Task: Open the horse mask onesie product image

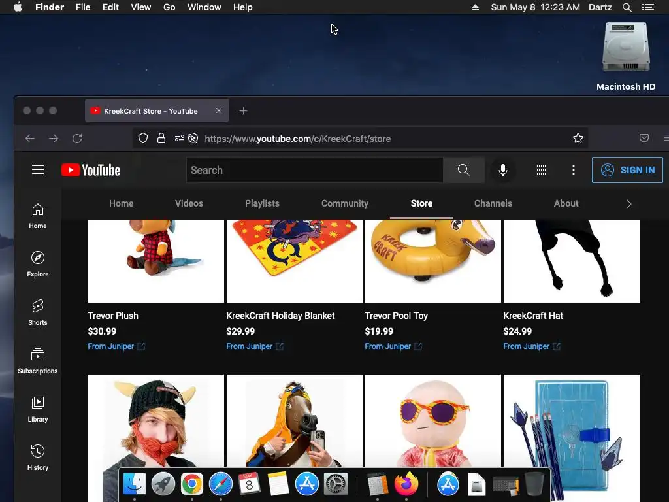Action: click(295, 420)
